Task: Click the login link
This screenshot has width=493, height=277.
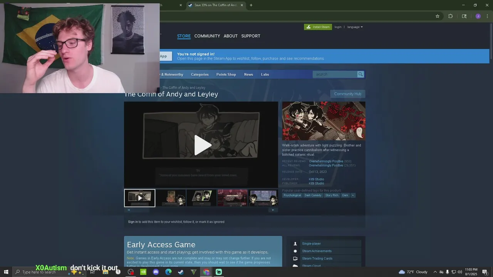Action: (338, 27)
